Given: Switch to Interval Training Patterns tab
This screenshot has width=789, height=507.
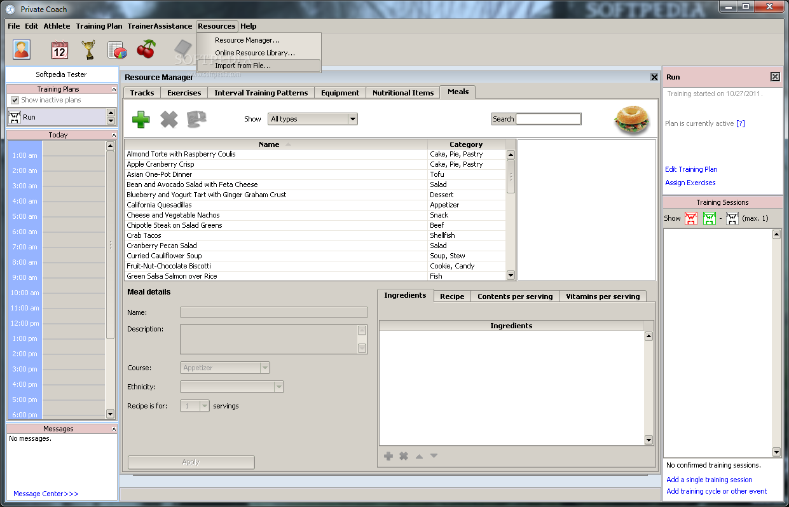Looking at the screenshot, I should 261,93.
